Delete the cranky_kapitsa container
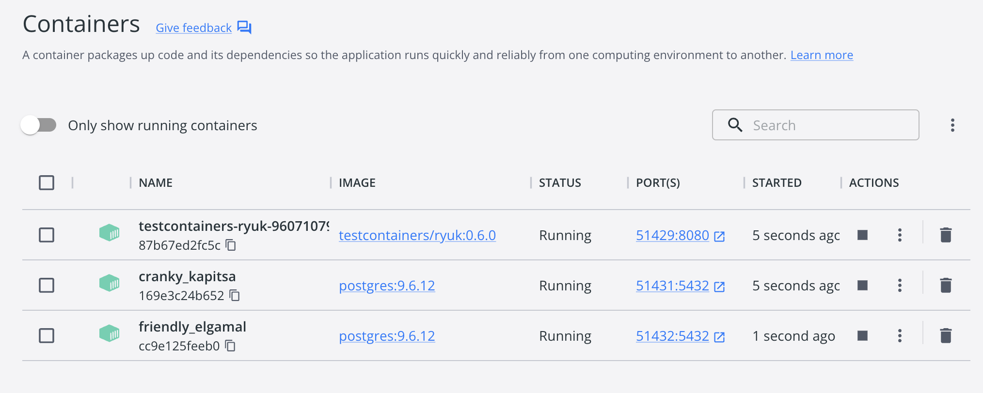The image size is (983, 393). tap(946, 286)
